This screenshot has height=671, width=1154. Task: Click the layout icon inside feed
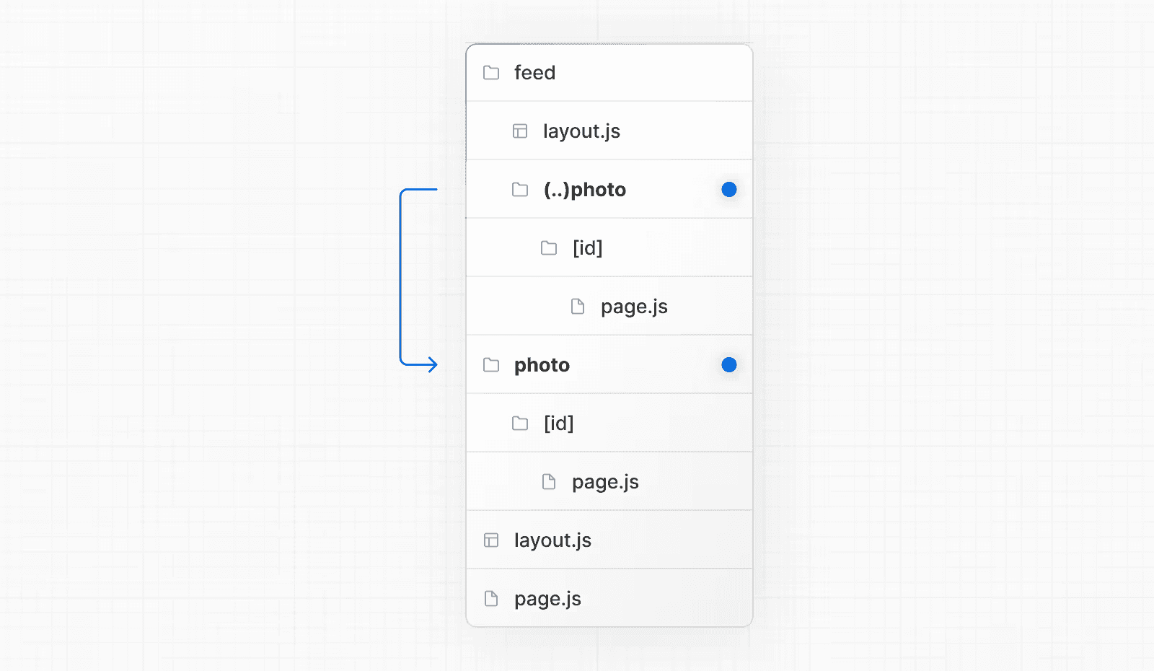[520, 131]
